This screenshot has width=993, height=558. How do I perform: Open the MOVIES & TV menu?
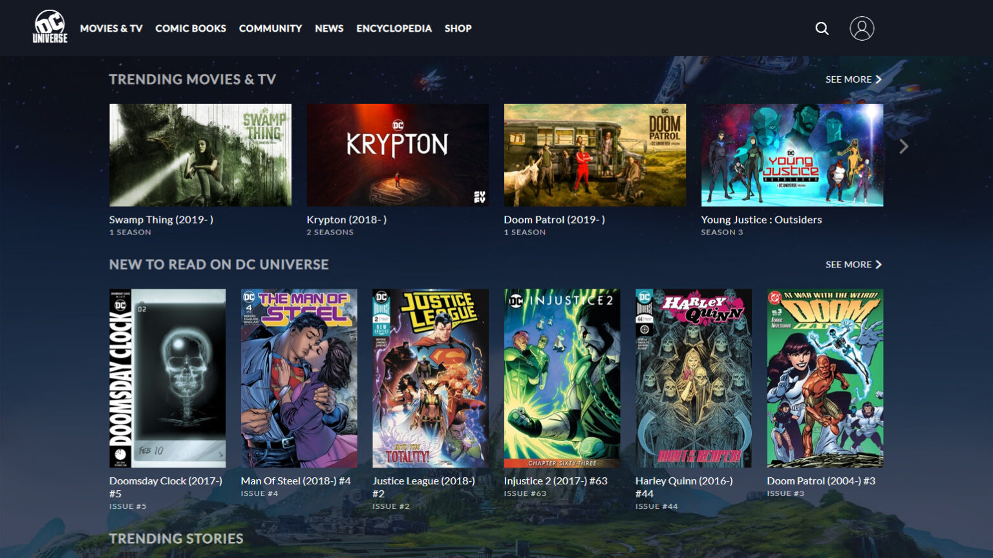[111, 28]
